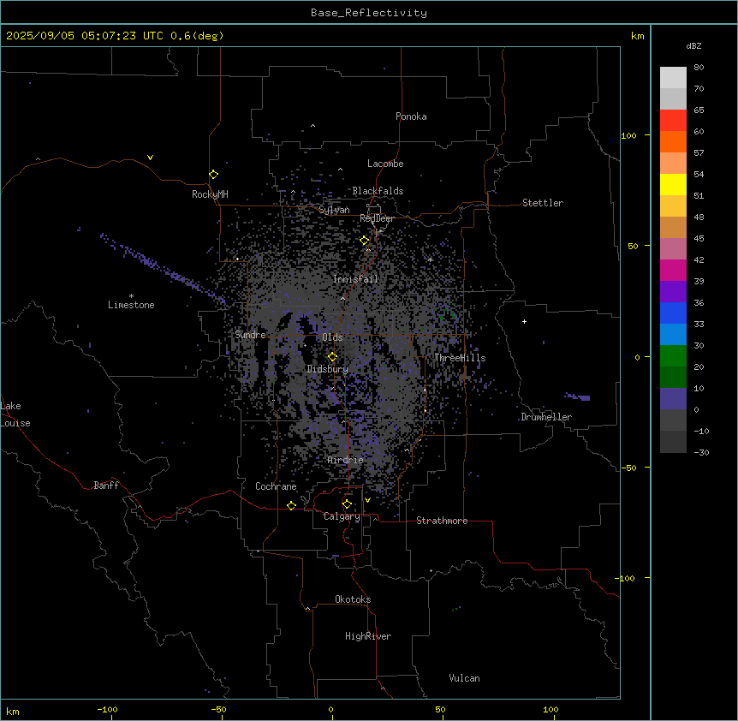The height and width of the screenshot is (721, 738).
Task: Select the lightest gray 70-80 dBZ swatch
Action: 673,77
